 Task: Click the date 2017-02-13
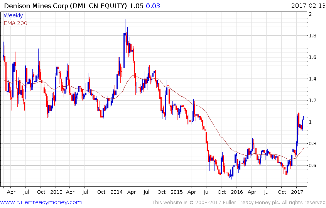point(308,6)
